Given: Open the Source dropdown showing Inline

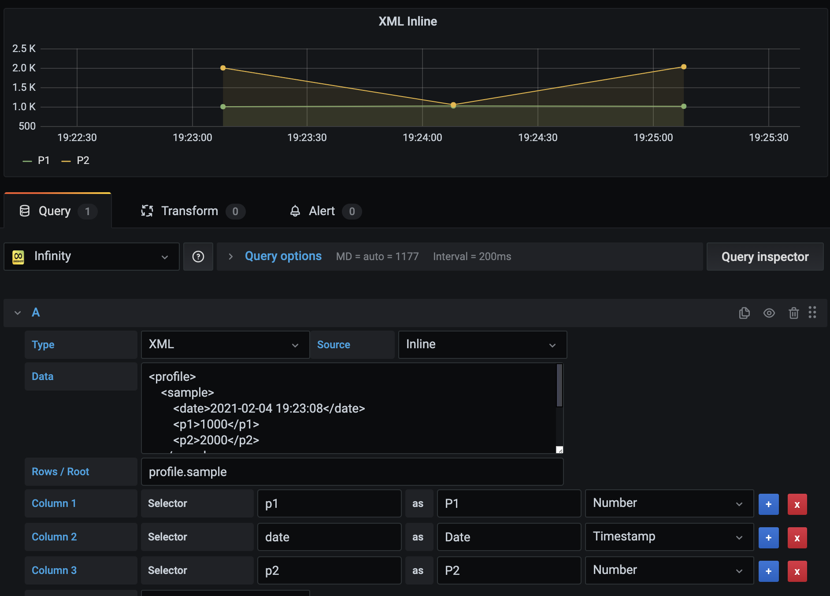Looking at the screenshot, I should point(482,344).
